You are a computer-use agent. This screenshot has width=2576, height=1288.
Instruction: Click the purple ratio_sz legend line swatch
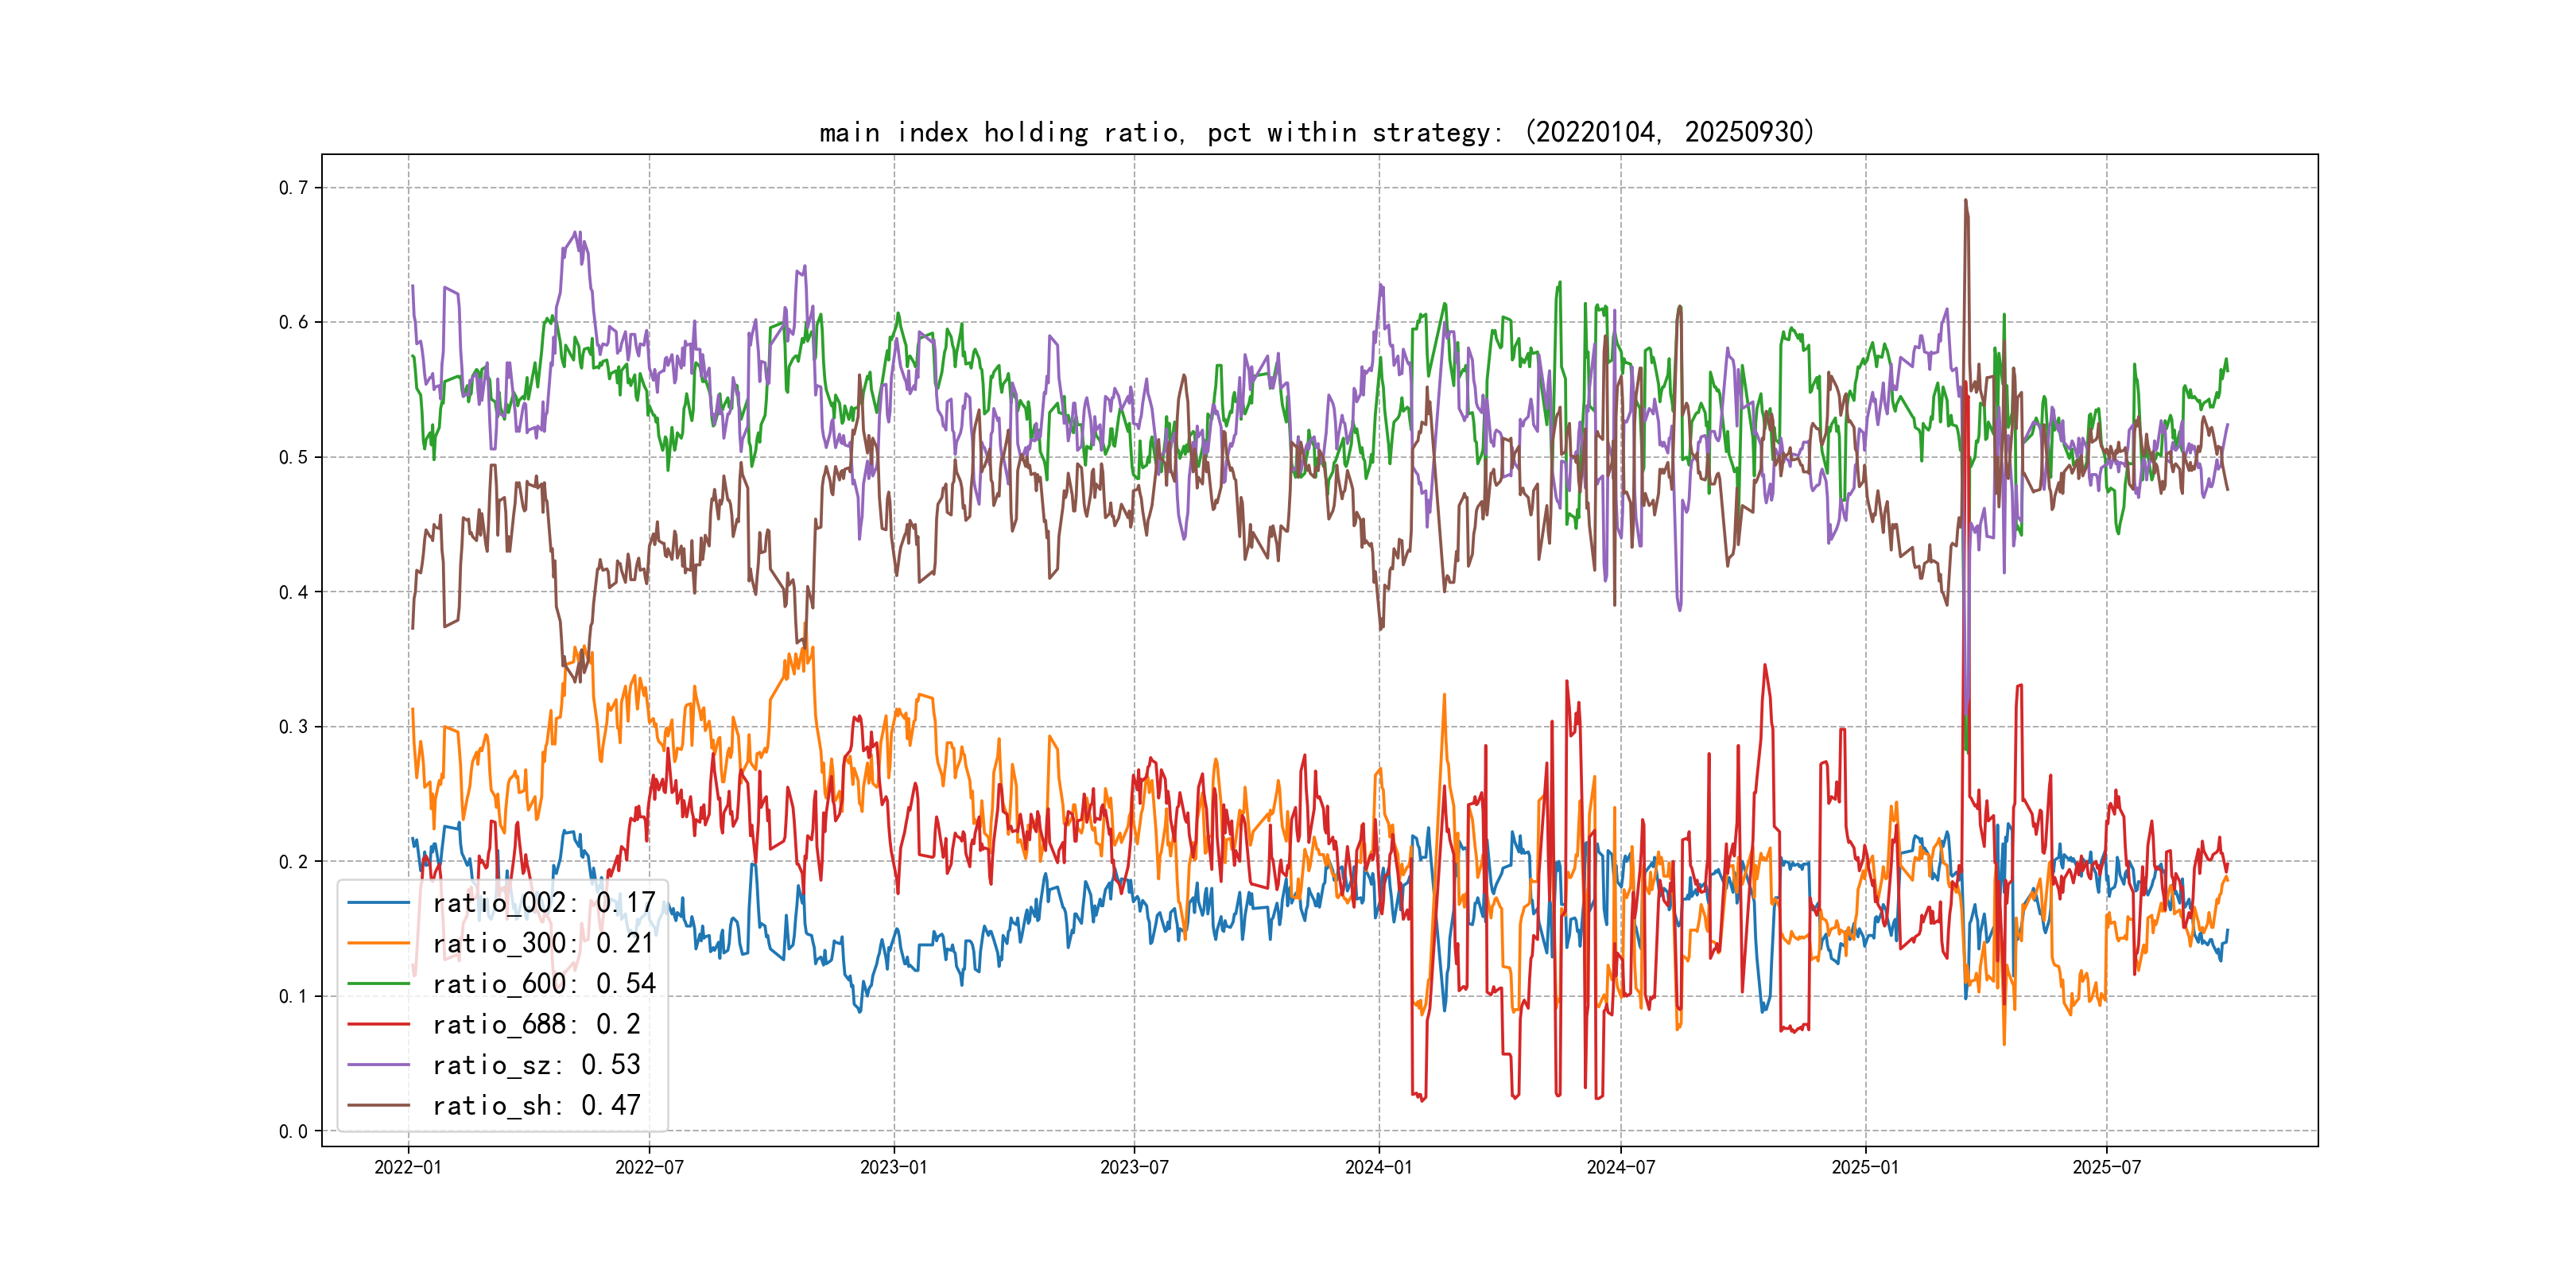[378, 1065]
